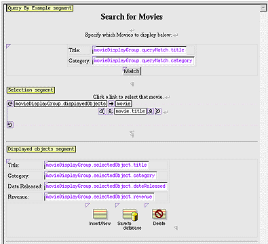Click the Save to database icon

(130, 215)
